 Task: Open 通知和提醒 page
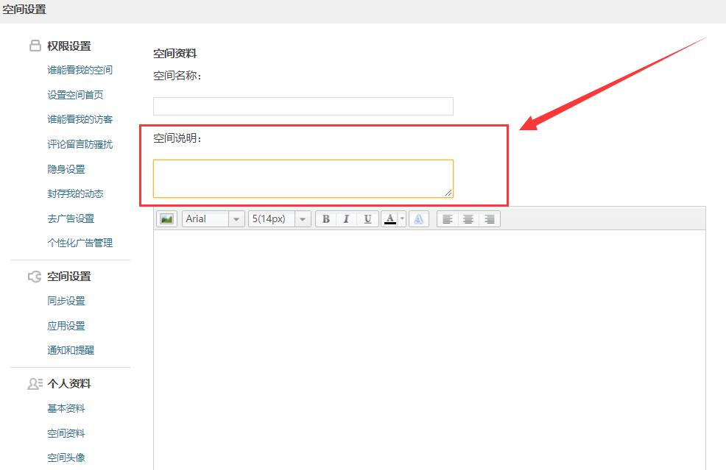click(71, 350)
